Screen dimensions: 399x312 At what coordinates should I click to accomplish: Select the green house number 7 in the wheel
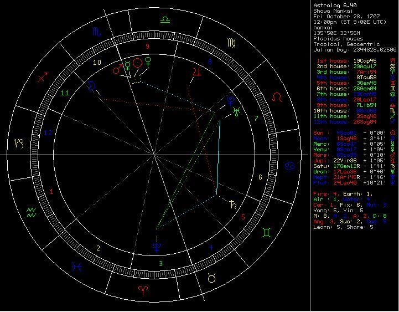(x=256, y=118)
